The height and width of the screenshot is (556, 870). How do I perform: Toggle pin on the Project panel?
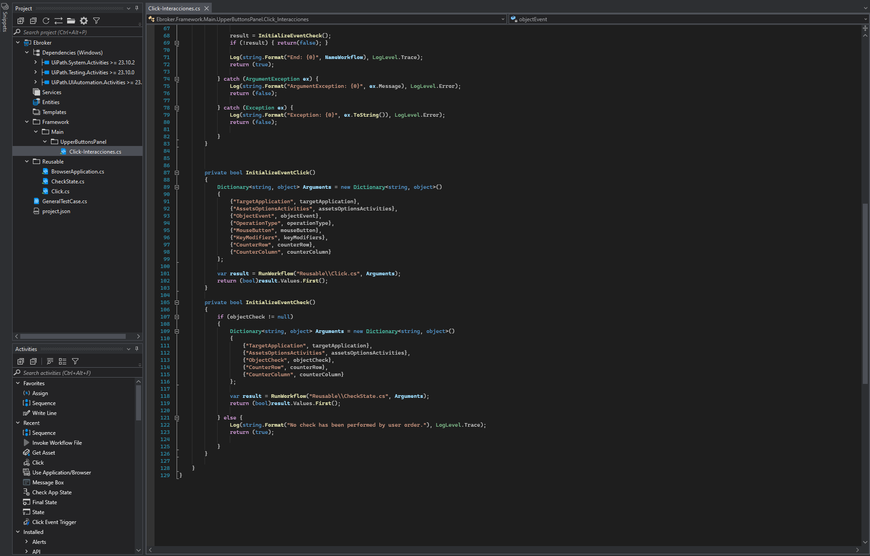coord(137,8)
